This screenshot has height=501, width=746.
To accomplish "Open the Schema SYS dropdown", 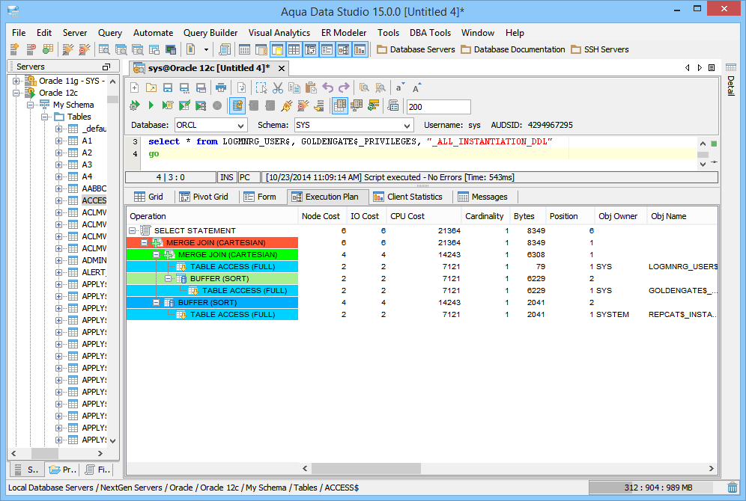I will [407, 126].
